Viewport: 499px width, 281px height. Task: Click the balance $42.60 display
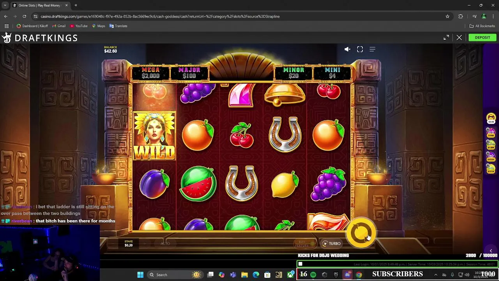[110, 50]
